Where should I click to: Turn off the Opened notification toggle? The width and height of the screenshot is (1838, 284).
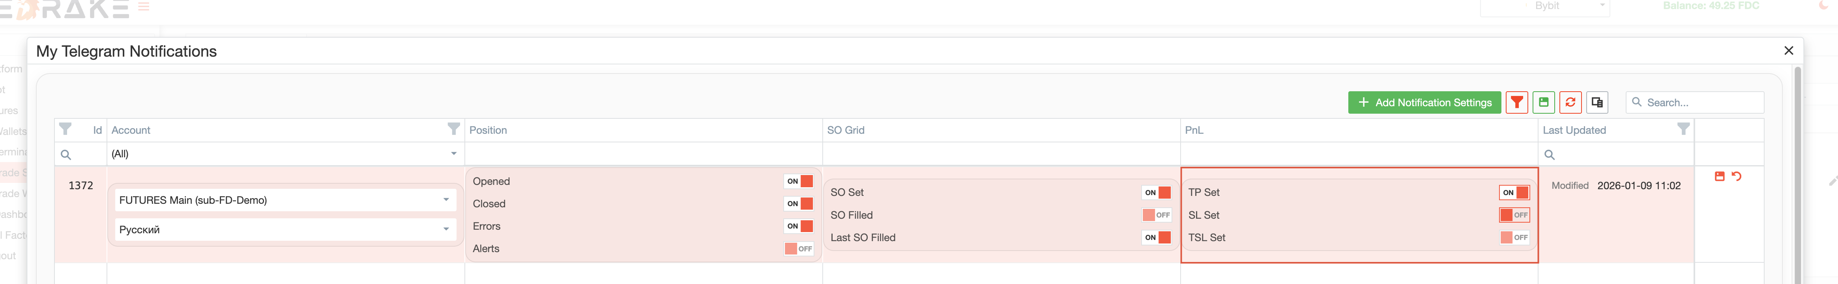pyautogui.click(x=800, y=181)
